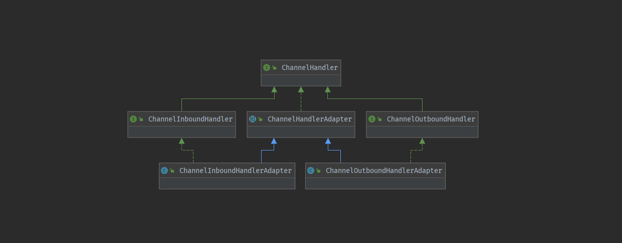Click the class icon on ChannelInboundHandlerAdapter
The width and height of the screenshot is (622, 243).
point(164,170)
